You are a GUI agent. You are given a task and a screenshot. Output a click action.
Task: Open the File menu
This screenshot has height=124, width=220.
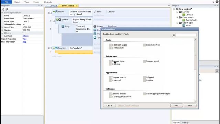(6, 2)
